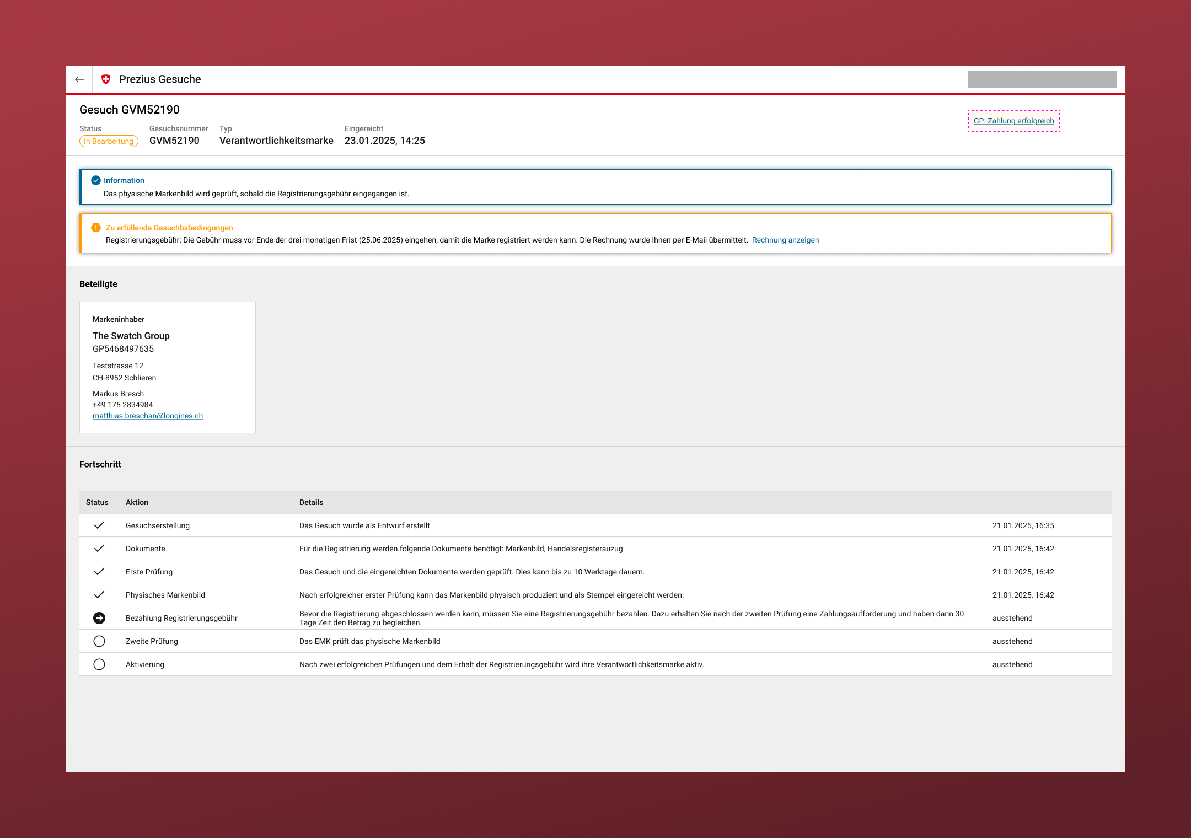This screenshot has width=1191, height=838.
Task: Click the grey placeholder box in header
Action: coord(1042,79)
